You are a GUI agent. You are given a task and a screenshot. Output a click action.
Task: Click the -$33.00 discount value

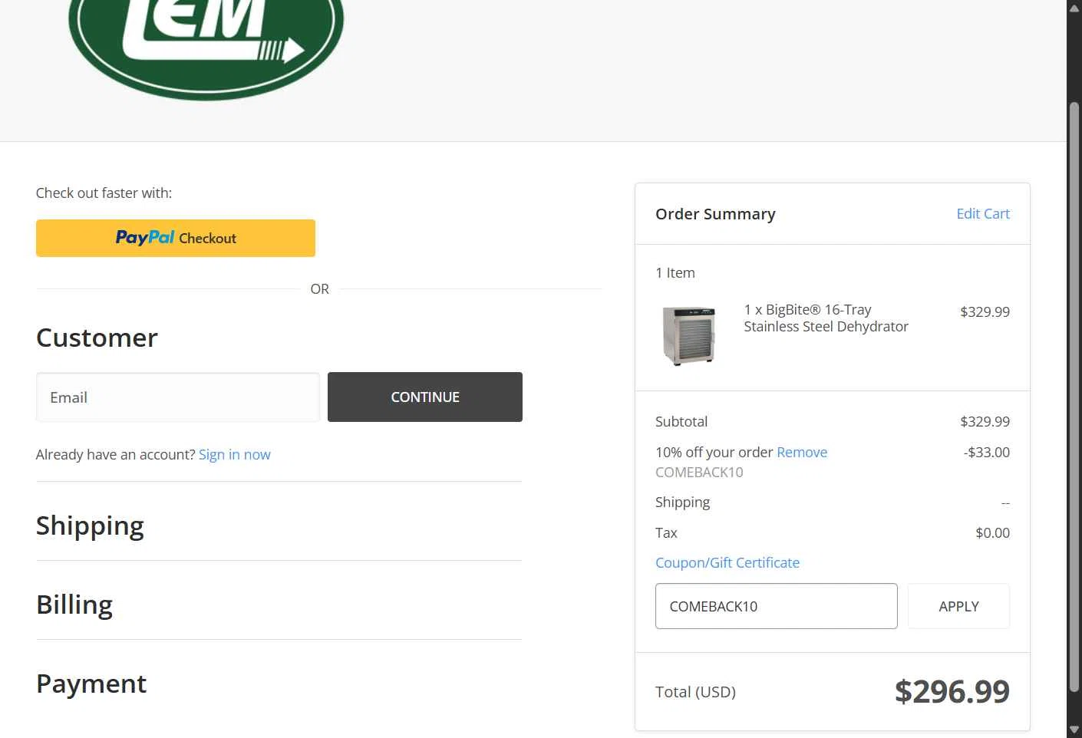pyautogui.click(x=987, y=452)
